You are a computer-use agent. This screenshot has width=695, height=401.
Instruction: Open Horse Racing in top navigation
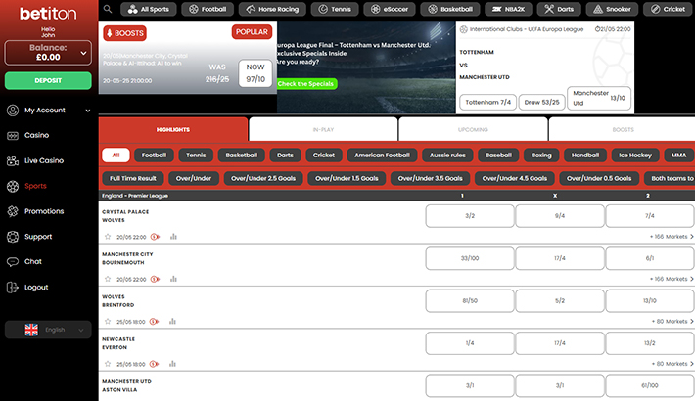[272, 9]
